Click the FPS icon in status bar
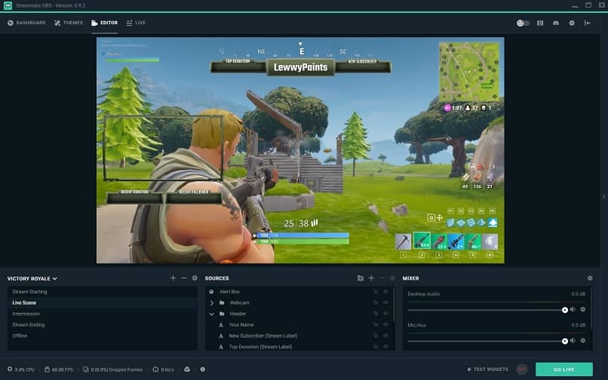 pos(47,369)
